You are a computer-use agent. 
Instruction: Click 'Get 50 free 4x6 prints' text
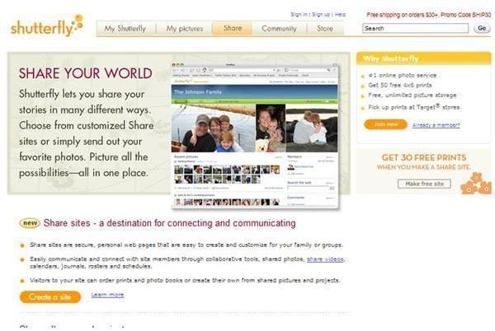[x=400, y=86]
